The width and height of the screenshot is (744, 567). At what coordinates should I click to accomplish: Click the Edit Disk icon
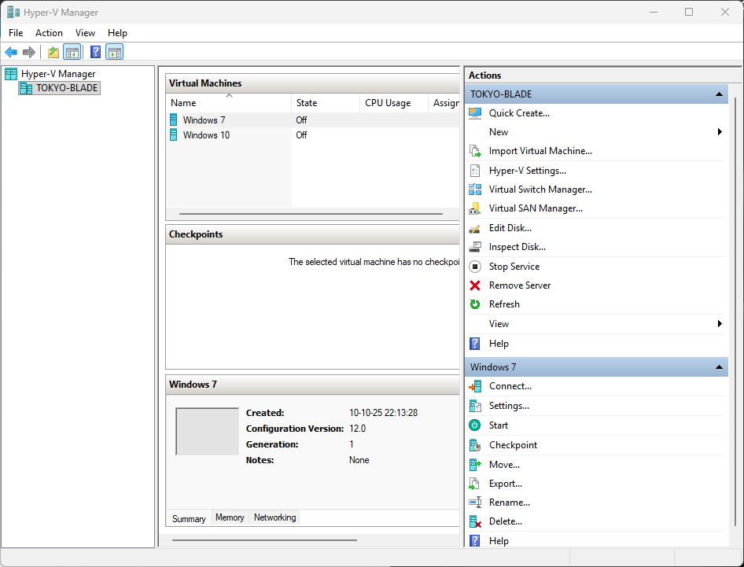click(475, 228)
